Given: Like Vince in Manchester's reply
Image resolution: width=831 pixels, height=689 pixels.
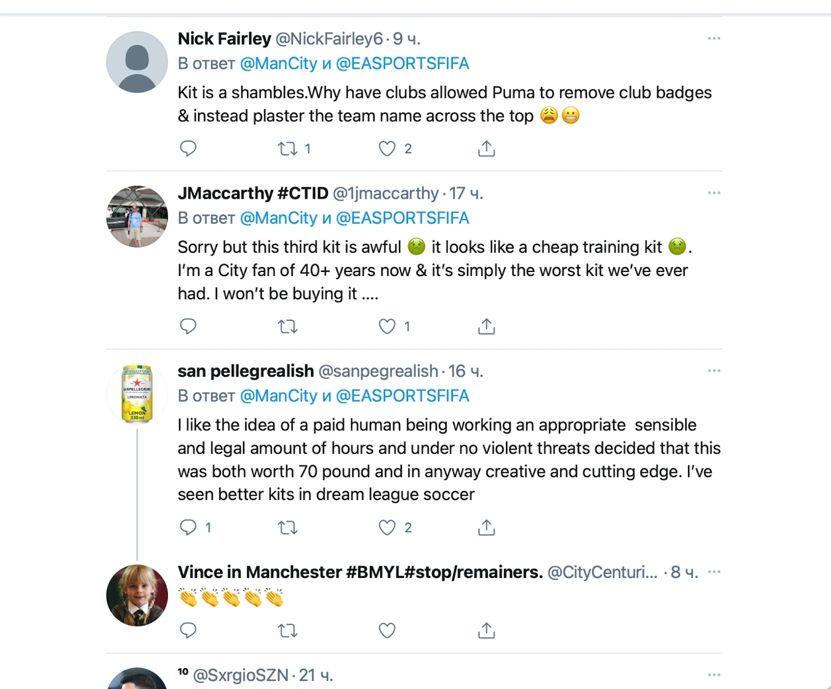Looking at the screenshot, I should point(387,630).
